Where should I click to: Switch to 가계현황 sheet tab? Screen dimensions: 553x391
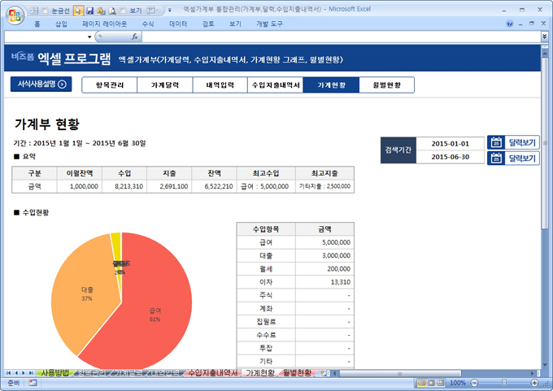[x=260, y=372]
